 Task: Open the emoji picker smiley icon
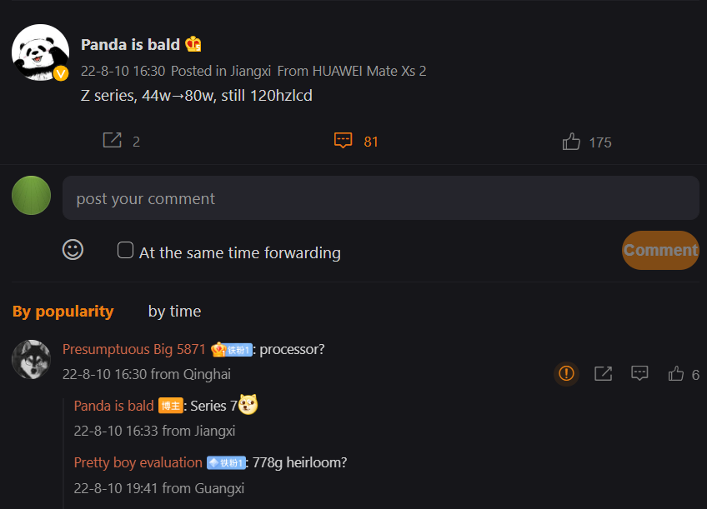(73, 250)
